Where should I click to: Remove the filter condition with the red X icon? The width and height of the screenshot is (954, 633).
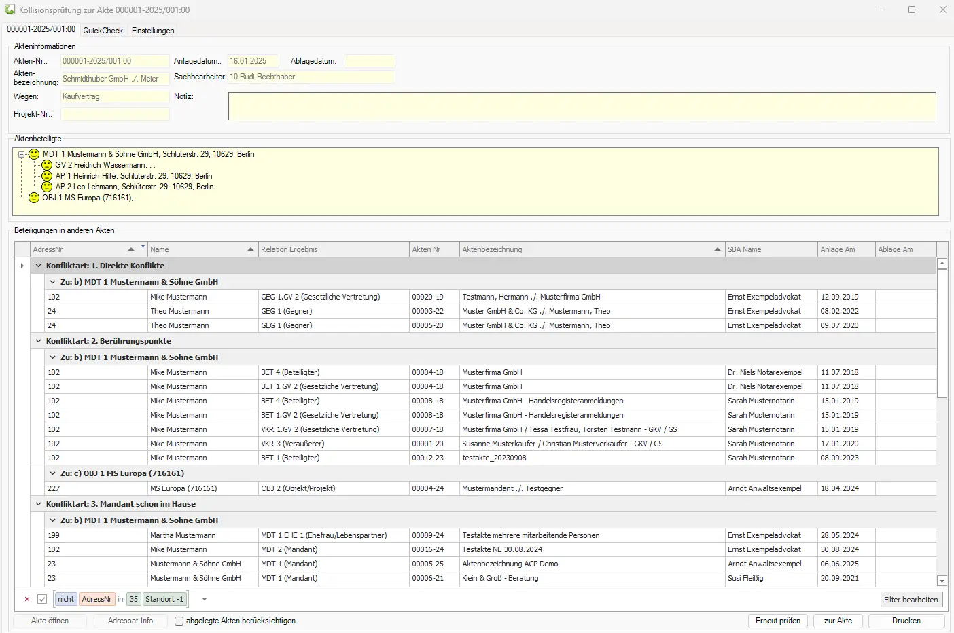pos(26,599)
